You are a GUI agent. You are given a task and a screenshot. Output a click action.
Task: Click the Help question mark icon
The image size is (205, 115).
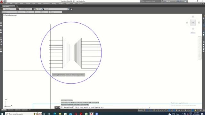[x=185, y=1]
